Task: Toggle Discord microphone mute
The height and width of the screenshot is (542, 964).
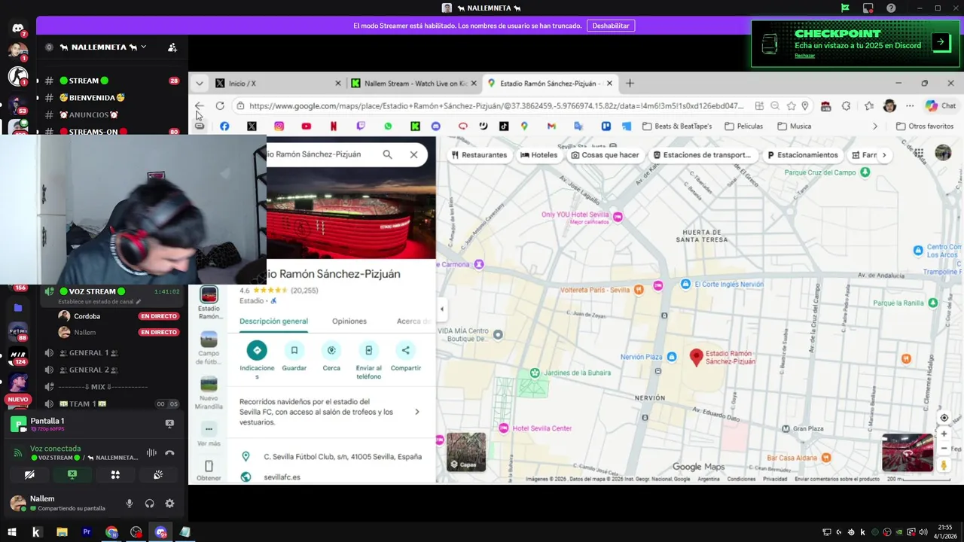Action: pyautogui.click(x=130, y=504)
